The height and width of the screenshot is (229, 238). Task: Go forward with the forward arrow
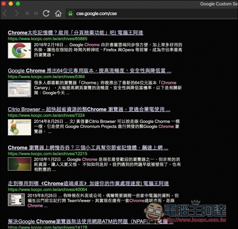coord(17,13)
